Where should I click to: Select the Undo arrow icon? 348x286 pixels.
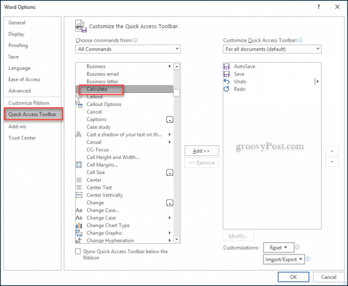226,82
